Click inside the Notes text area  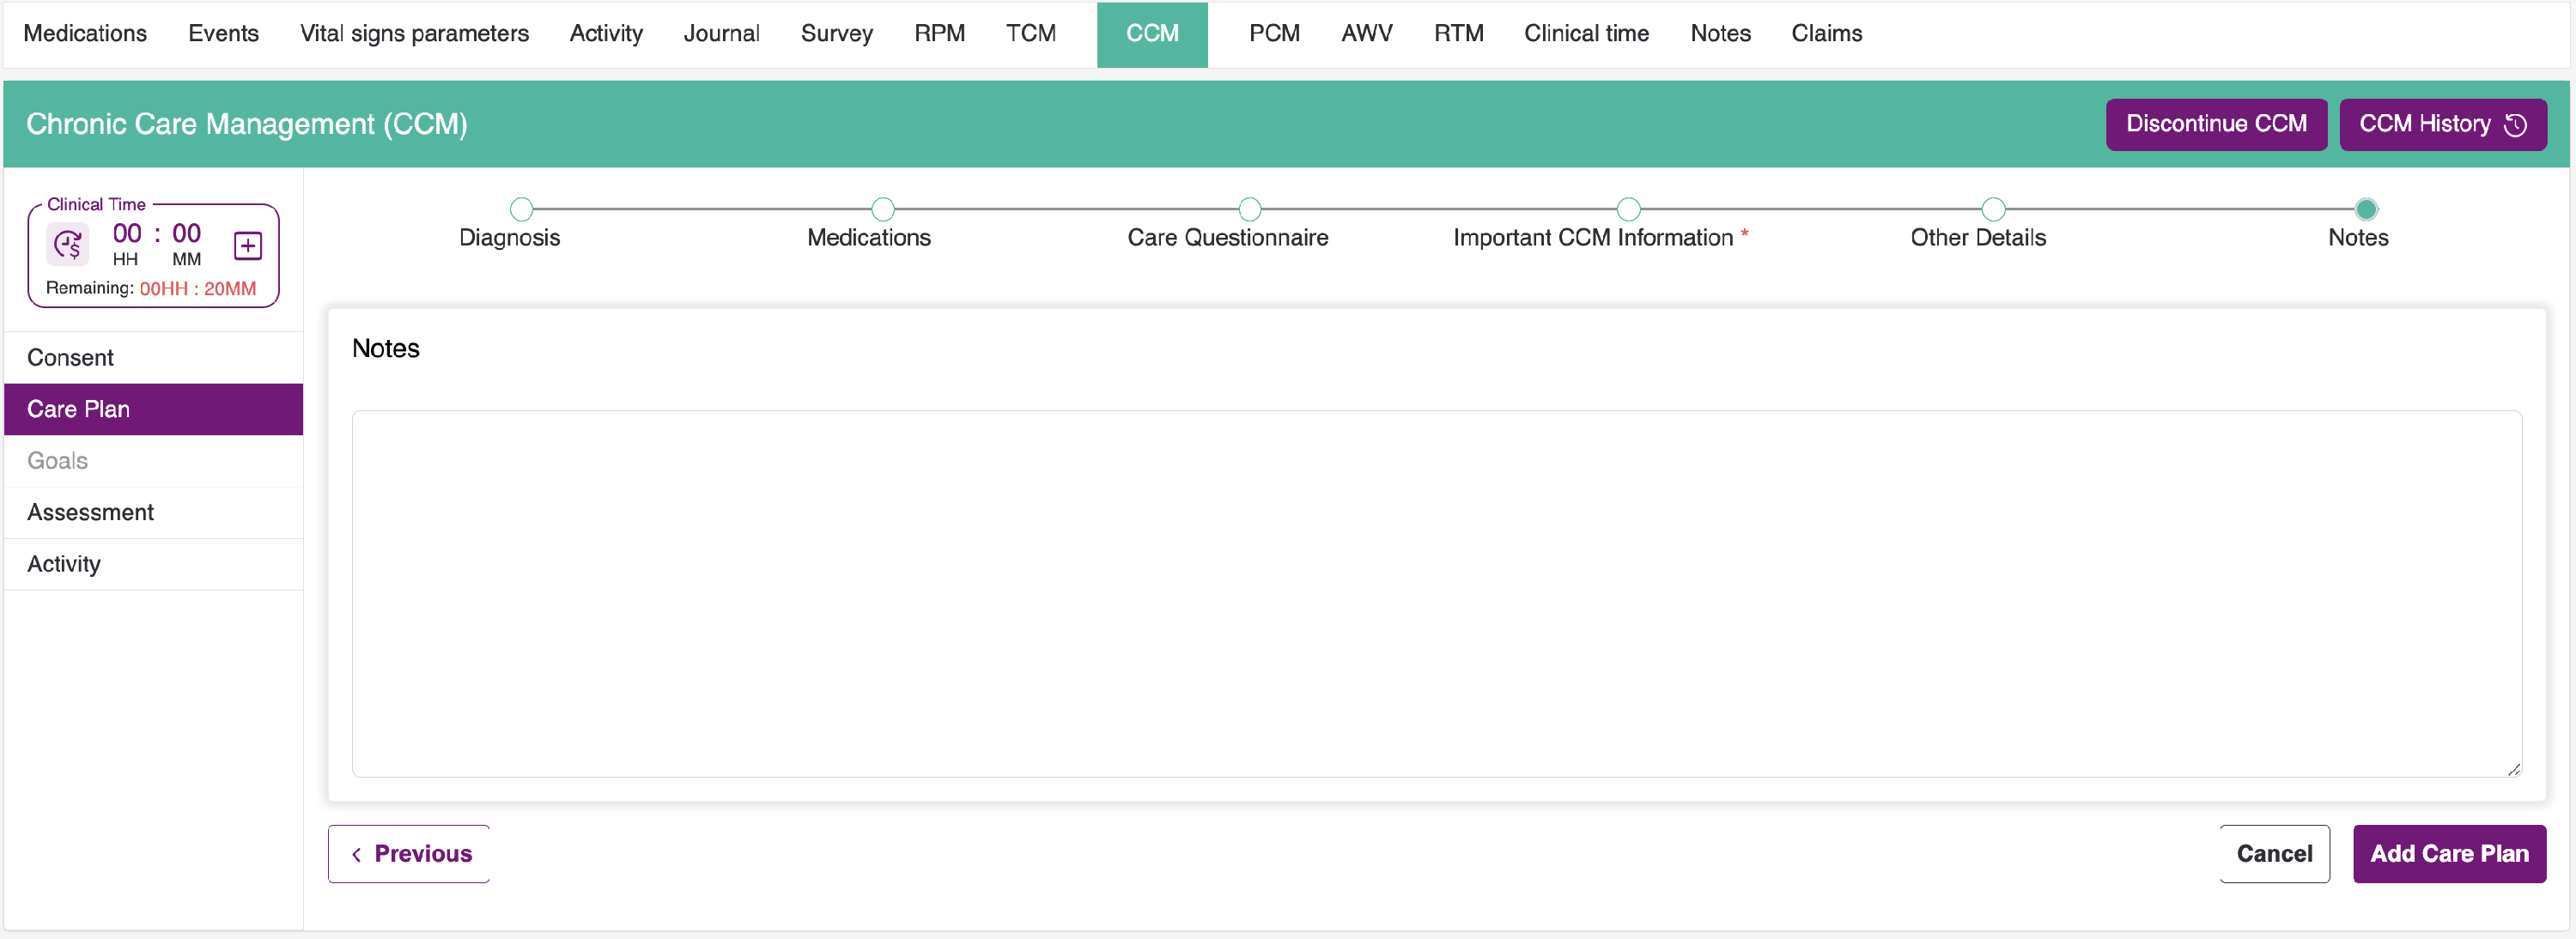(x=1435, y=593)
